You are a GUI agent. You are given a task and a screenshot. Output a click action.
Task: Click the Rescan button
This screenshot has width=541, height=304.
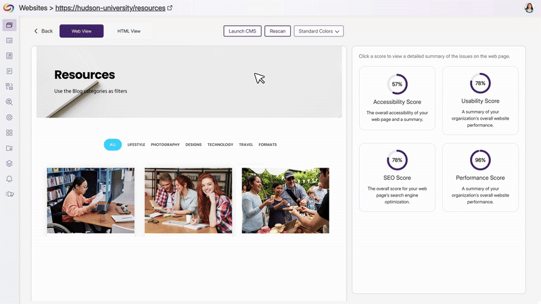[277, 31]
